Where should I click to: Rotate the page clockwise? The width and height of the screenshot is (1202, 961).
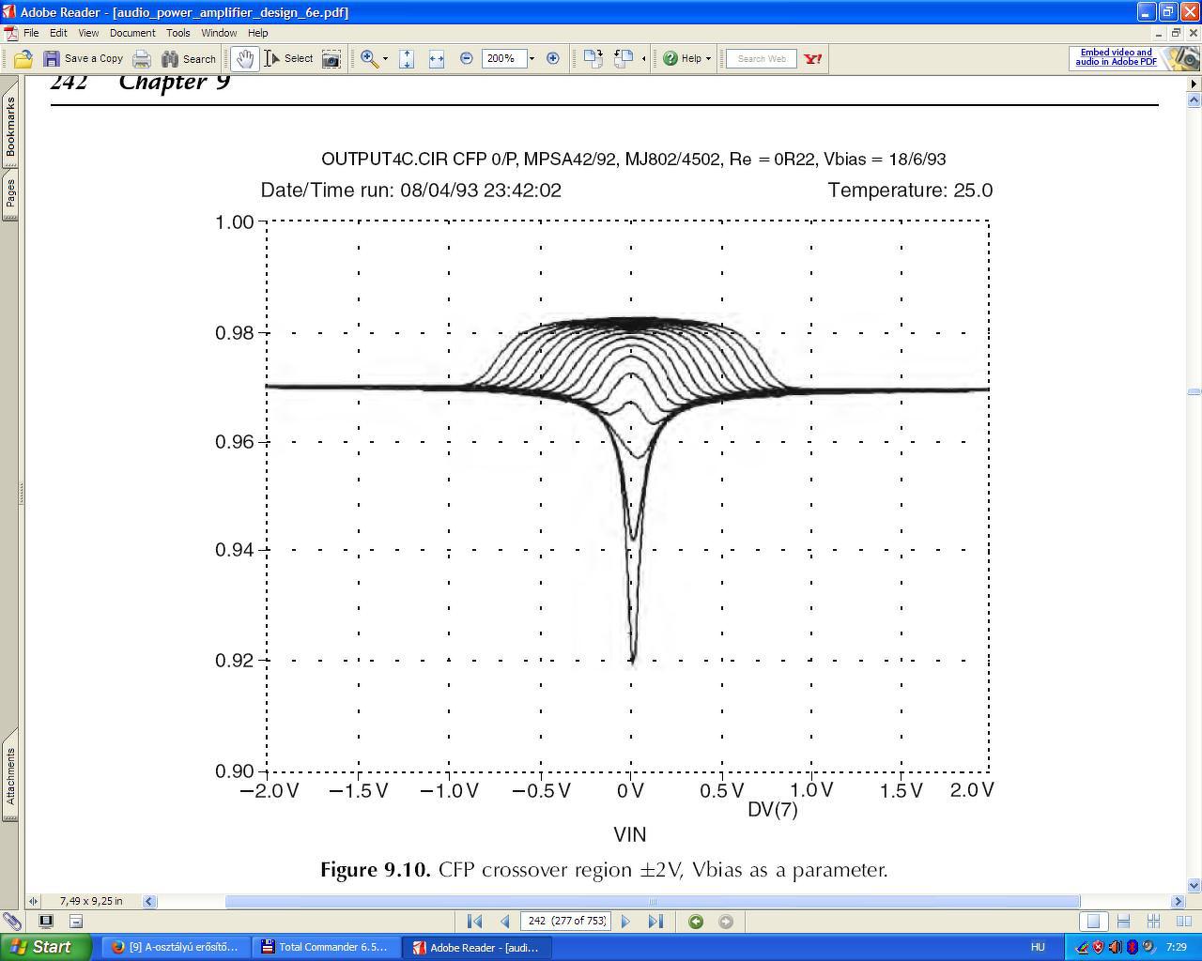pyautogui.click(x=593, y=58)
